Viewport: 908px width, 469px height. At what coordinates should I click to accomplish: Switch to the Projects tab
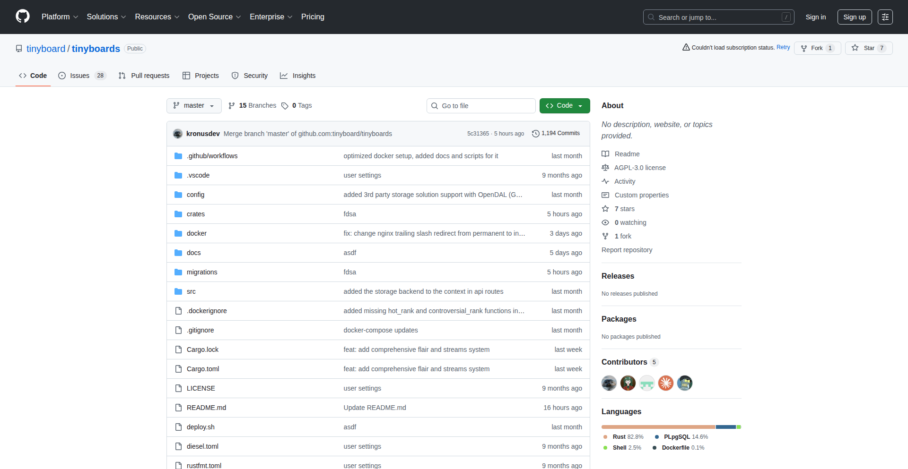coord(201,76)
